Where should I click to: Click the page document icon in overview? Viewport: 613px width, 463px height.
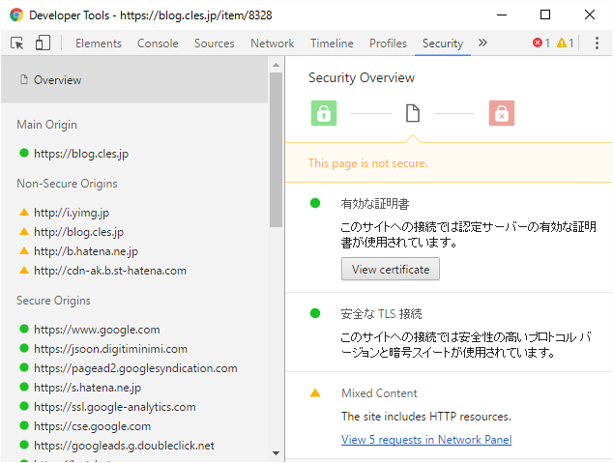pyautogui.click(x=413, y=113)
